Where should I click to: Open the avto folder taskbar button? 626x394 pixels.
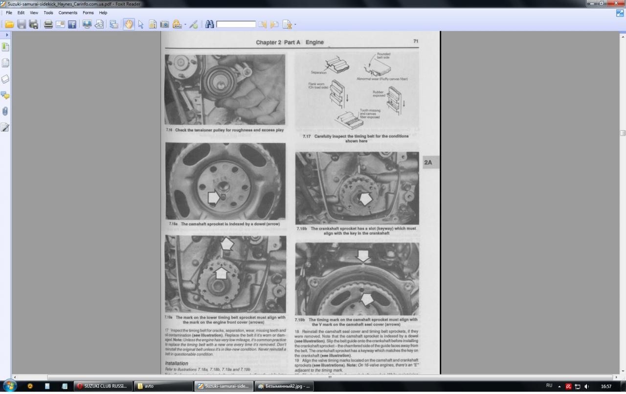(x=164, y=386)
